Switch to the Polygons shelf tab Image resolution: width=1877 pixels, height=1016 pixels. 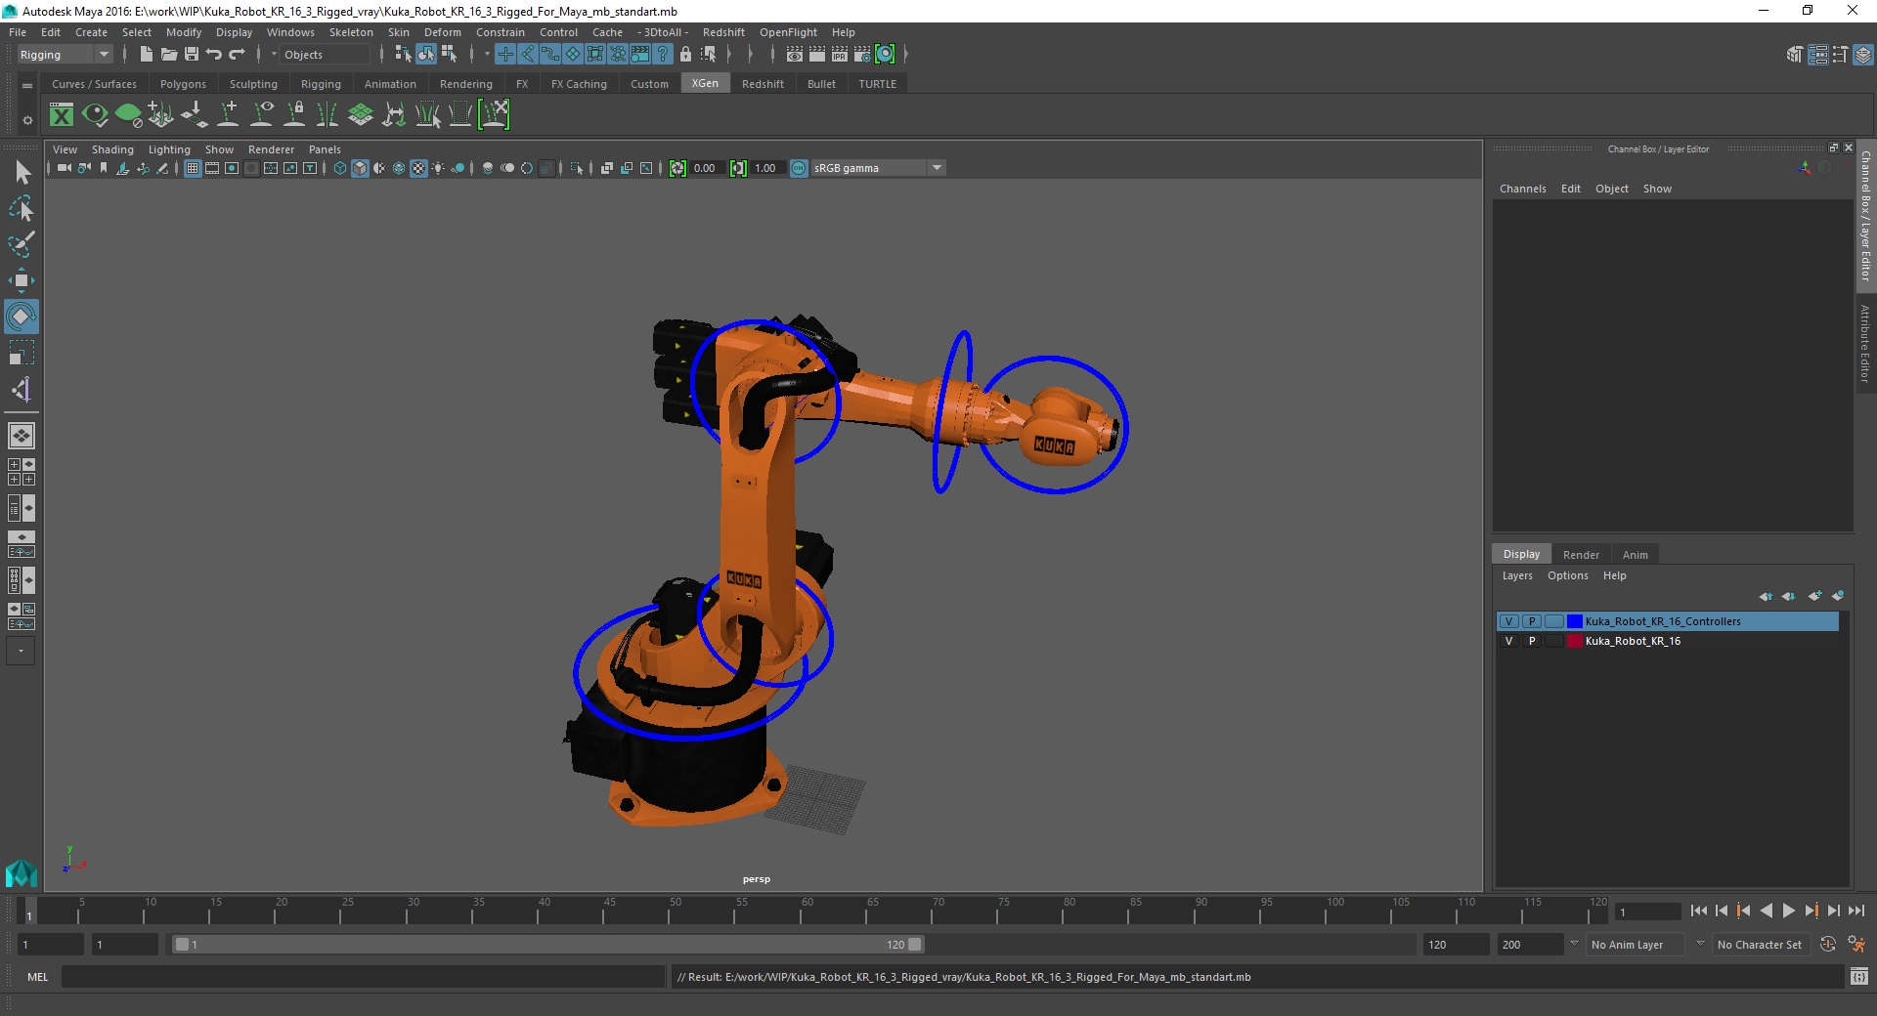coord(183,84)
